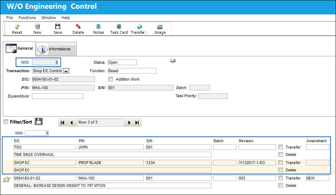This screenshot has width=336, height=195.
Task: Go to next row arrow
Action: (129, 122)
